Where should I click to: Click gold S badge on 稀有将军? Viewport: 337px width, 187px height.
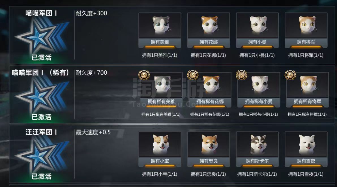click(x=290, y=75)
